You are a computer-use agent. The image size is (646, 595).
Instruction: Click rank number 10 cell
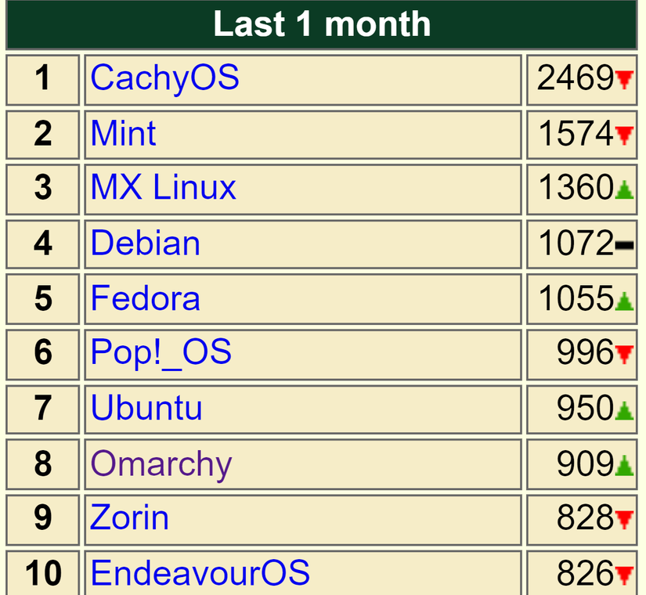tap(43, 573)
